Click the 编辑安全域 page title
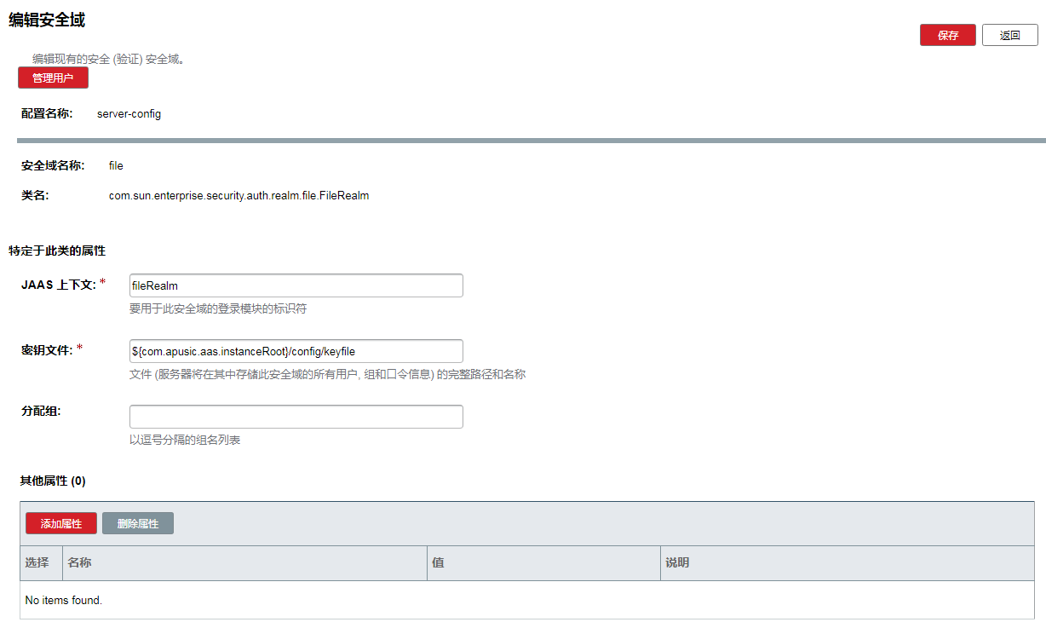This screenshot has width=1046, height=628. (47, 20)
